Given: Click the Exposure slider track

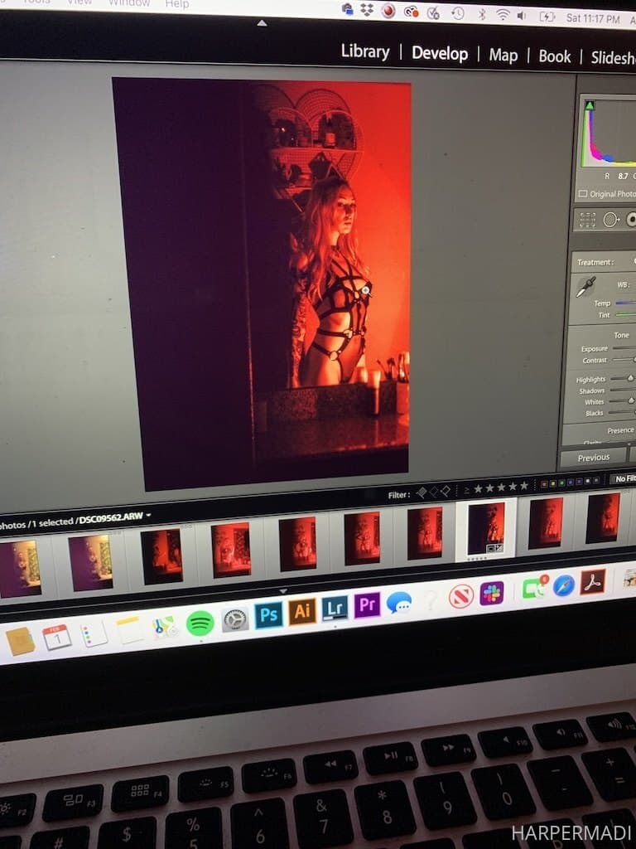Looking at the screenshot, I should point(624,348).
